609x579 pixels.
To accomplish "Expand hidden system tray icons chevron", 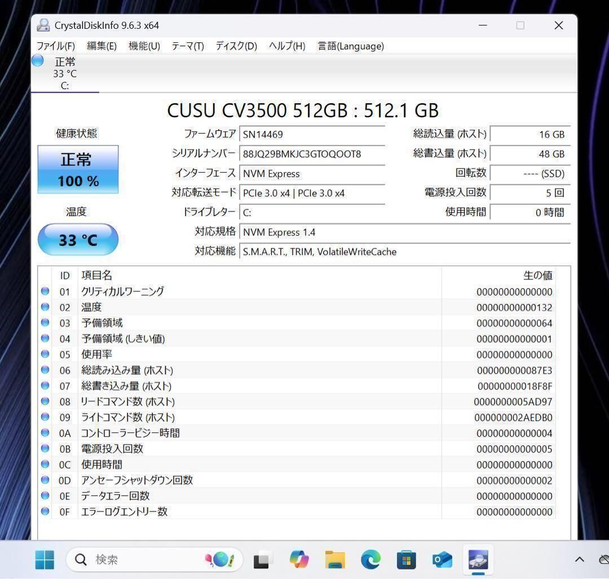I will coord(579,559).
